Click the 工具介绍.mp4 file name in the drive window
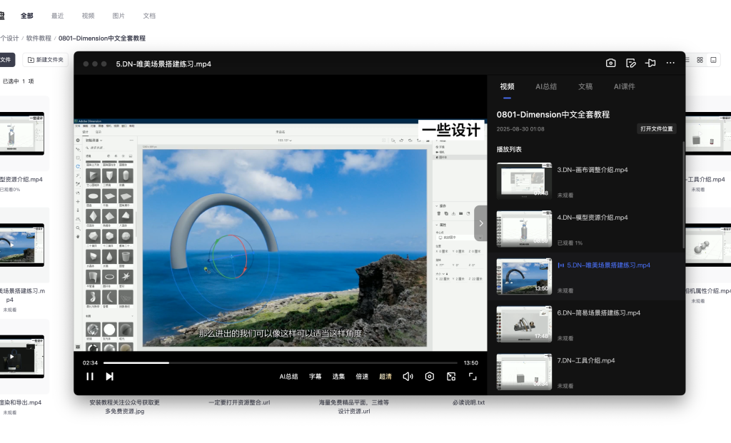Image resolution: width=731 pixels, height=443 pixels. [x=706, y=179]
